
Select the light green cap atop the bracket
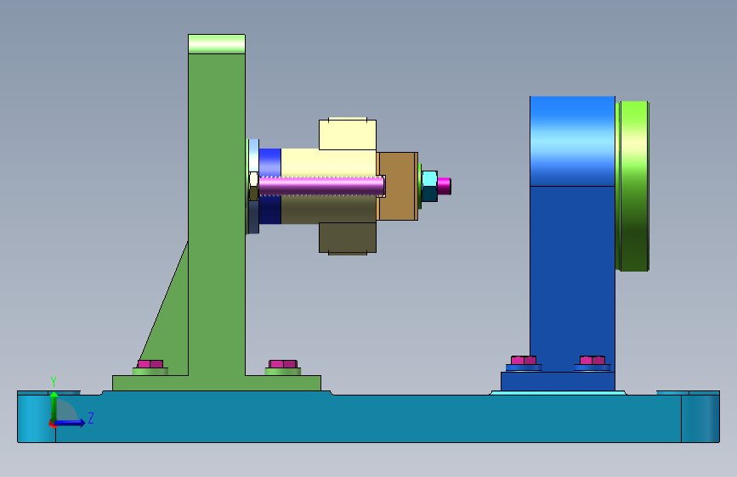coord(217,44)
